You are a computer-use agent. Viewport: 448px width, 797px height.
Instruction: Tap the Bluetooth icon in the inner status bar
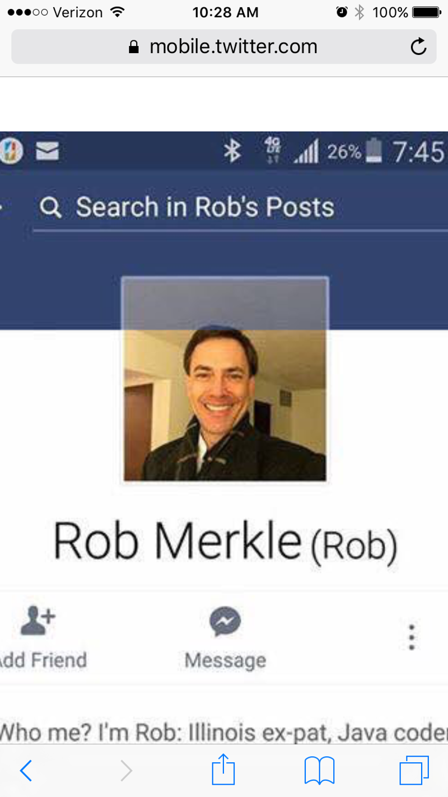tap(232, 152)
